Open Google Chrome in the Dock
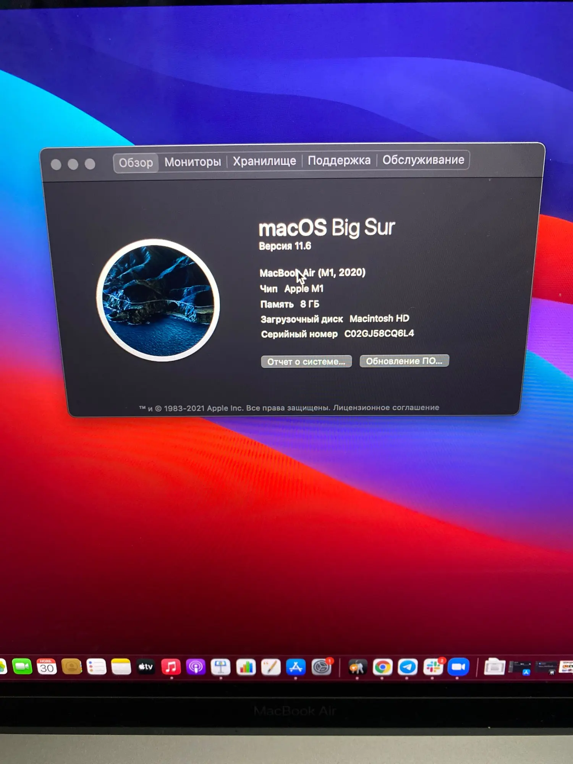Screen dimensions: 573x764 coord(382,667)
